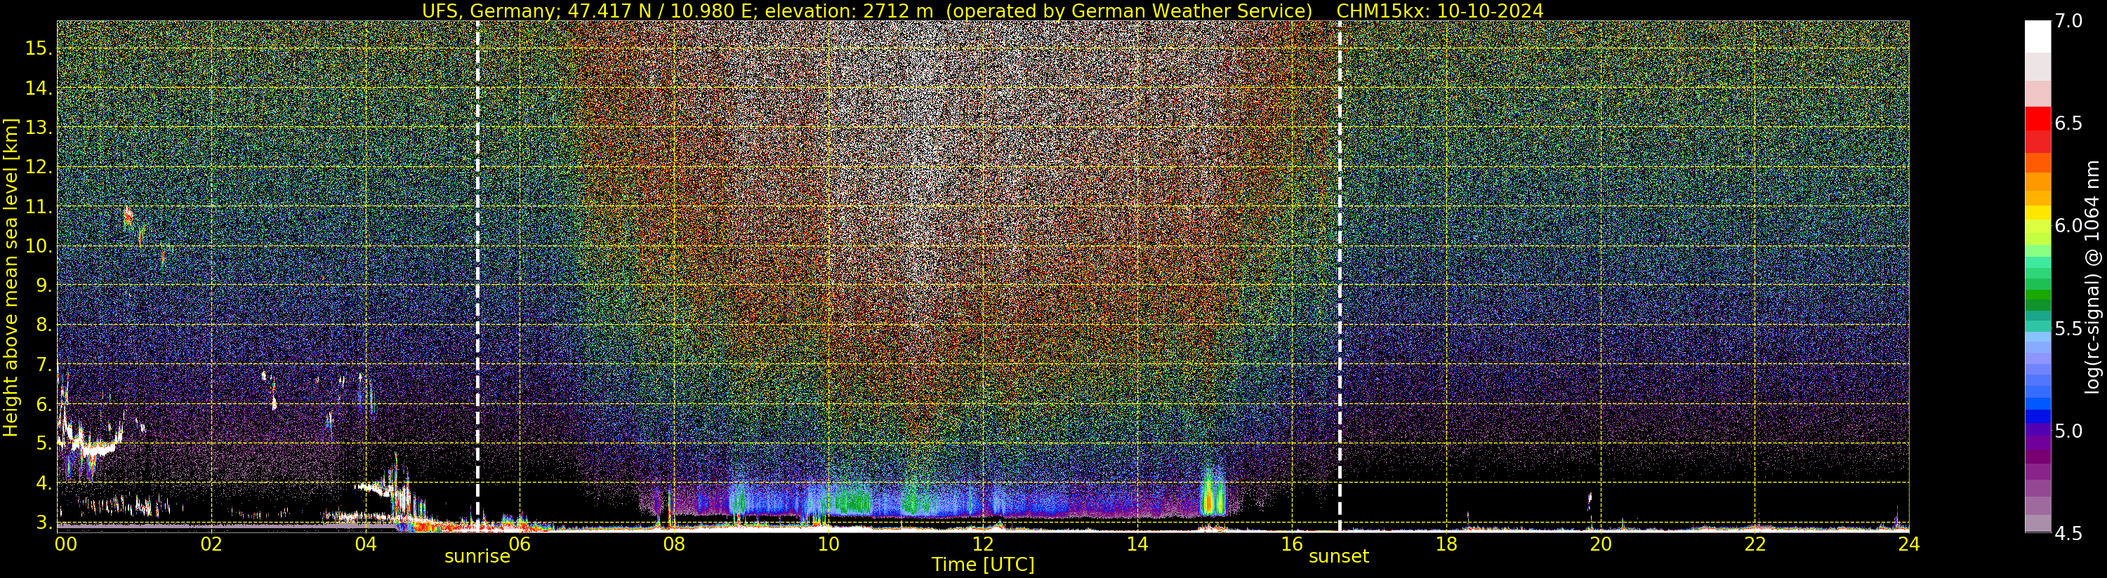The image size is (2107, 578).
Task: Click the '6.5' colorbar value label
Action: (2068, 123)
